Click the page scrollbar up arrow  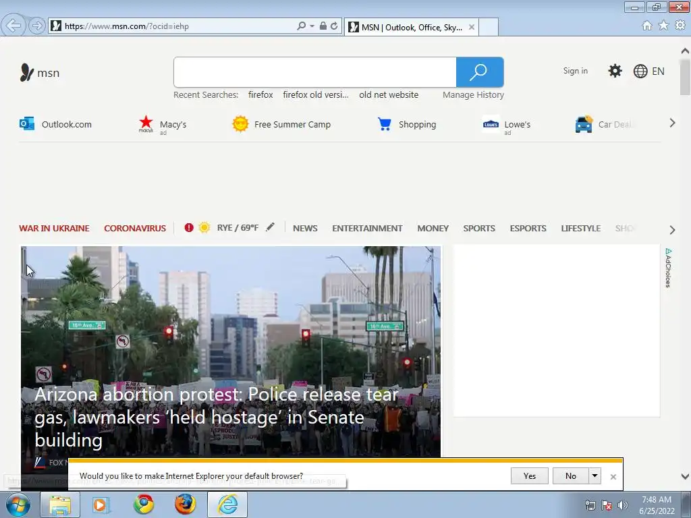685,50
